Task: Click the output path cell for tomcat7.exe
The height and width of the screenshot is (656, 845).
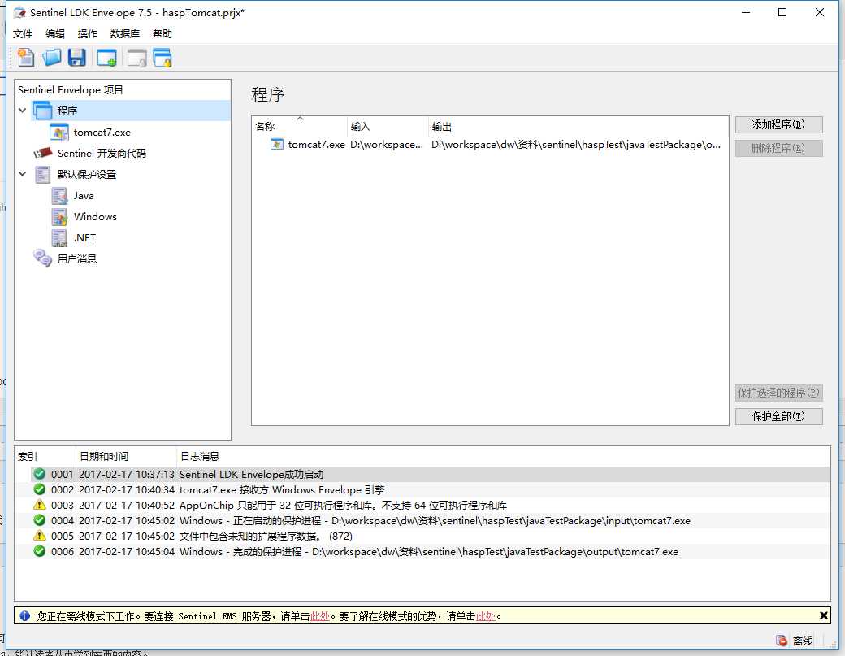Action: click(576, 145)
